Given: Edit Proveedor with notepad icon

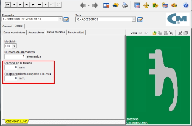Looking at the screenshot, I should (x=66, y=19).
